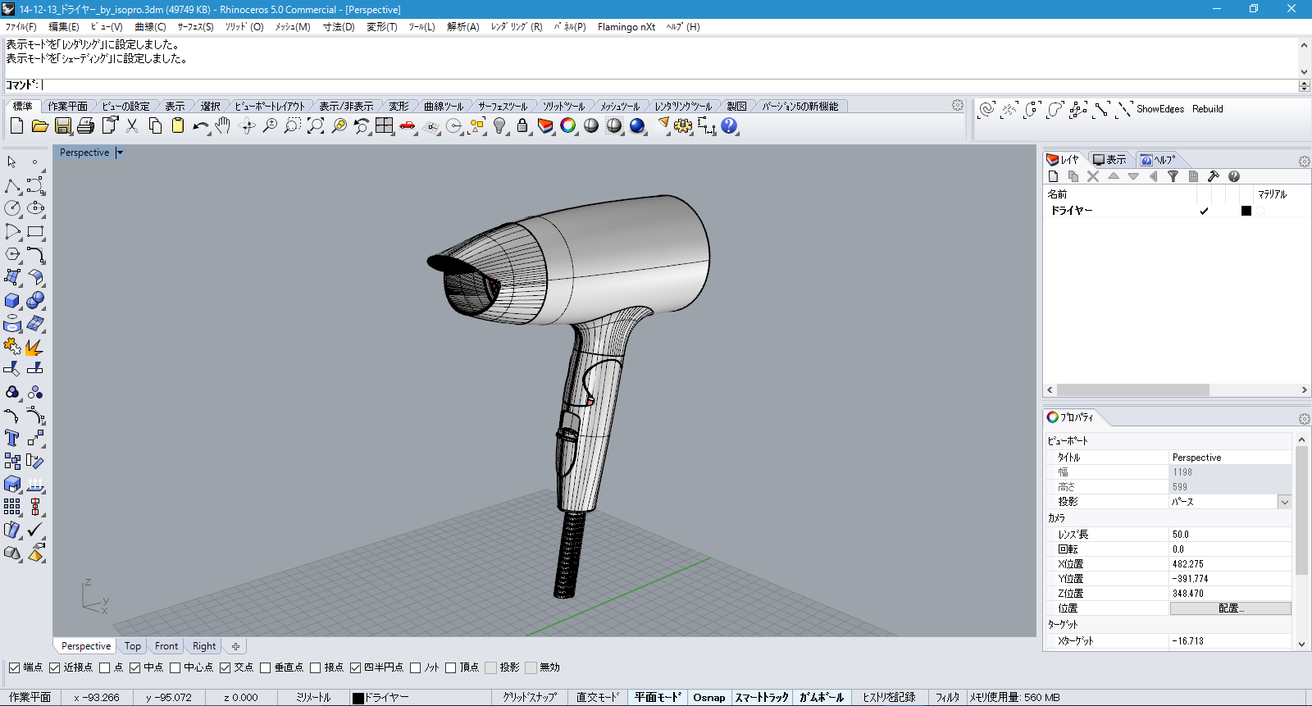This screenshot has width=1312, height=706.
Task: Open the Perspective viewport title dropdown arrow
Action: (x=120, y=153)
